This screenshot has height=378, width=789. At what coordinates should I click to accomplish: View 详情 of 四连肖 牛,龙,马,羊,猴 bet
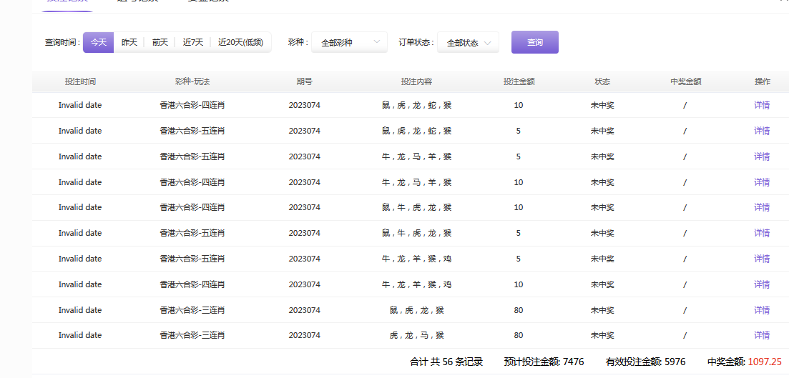tap(762, 182)
